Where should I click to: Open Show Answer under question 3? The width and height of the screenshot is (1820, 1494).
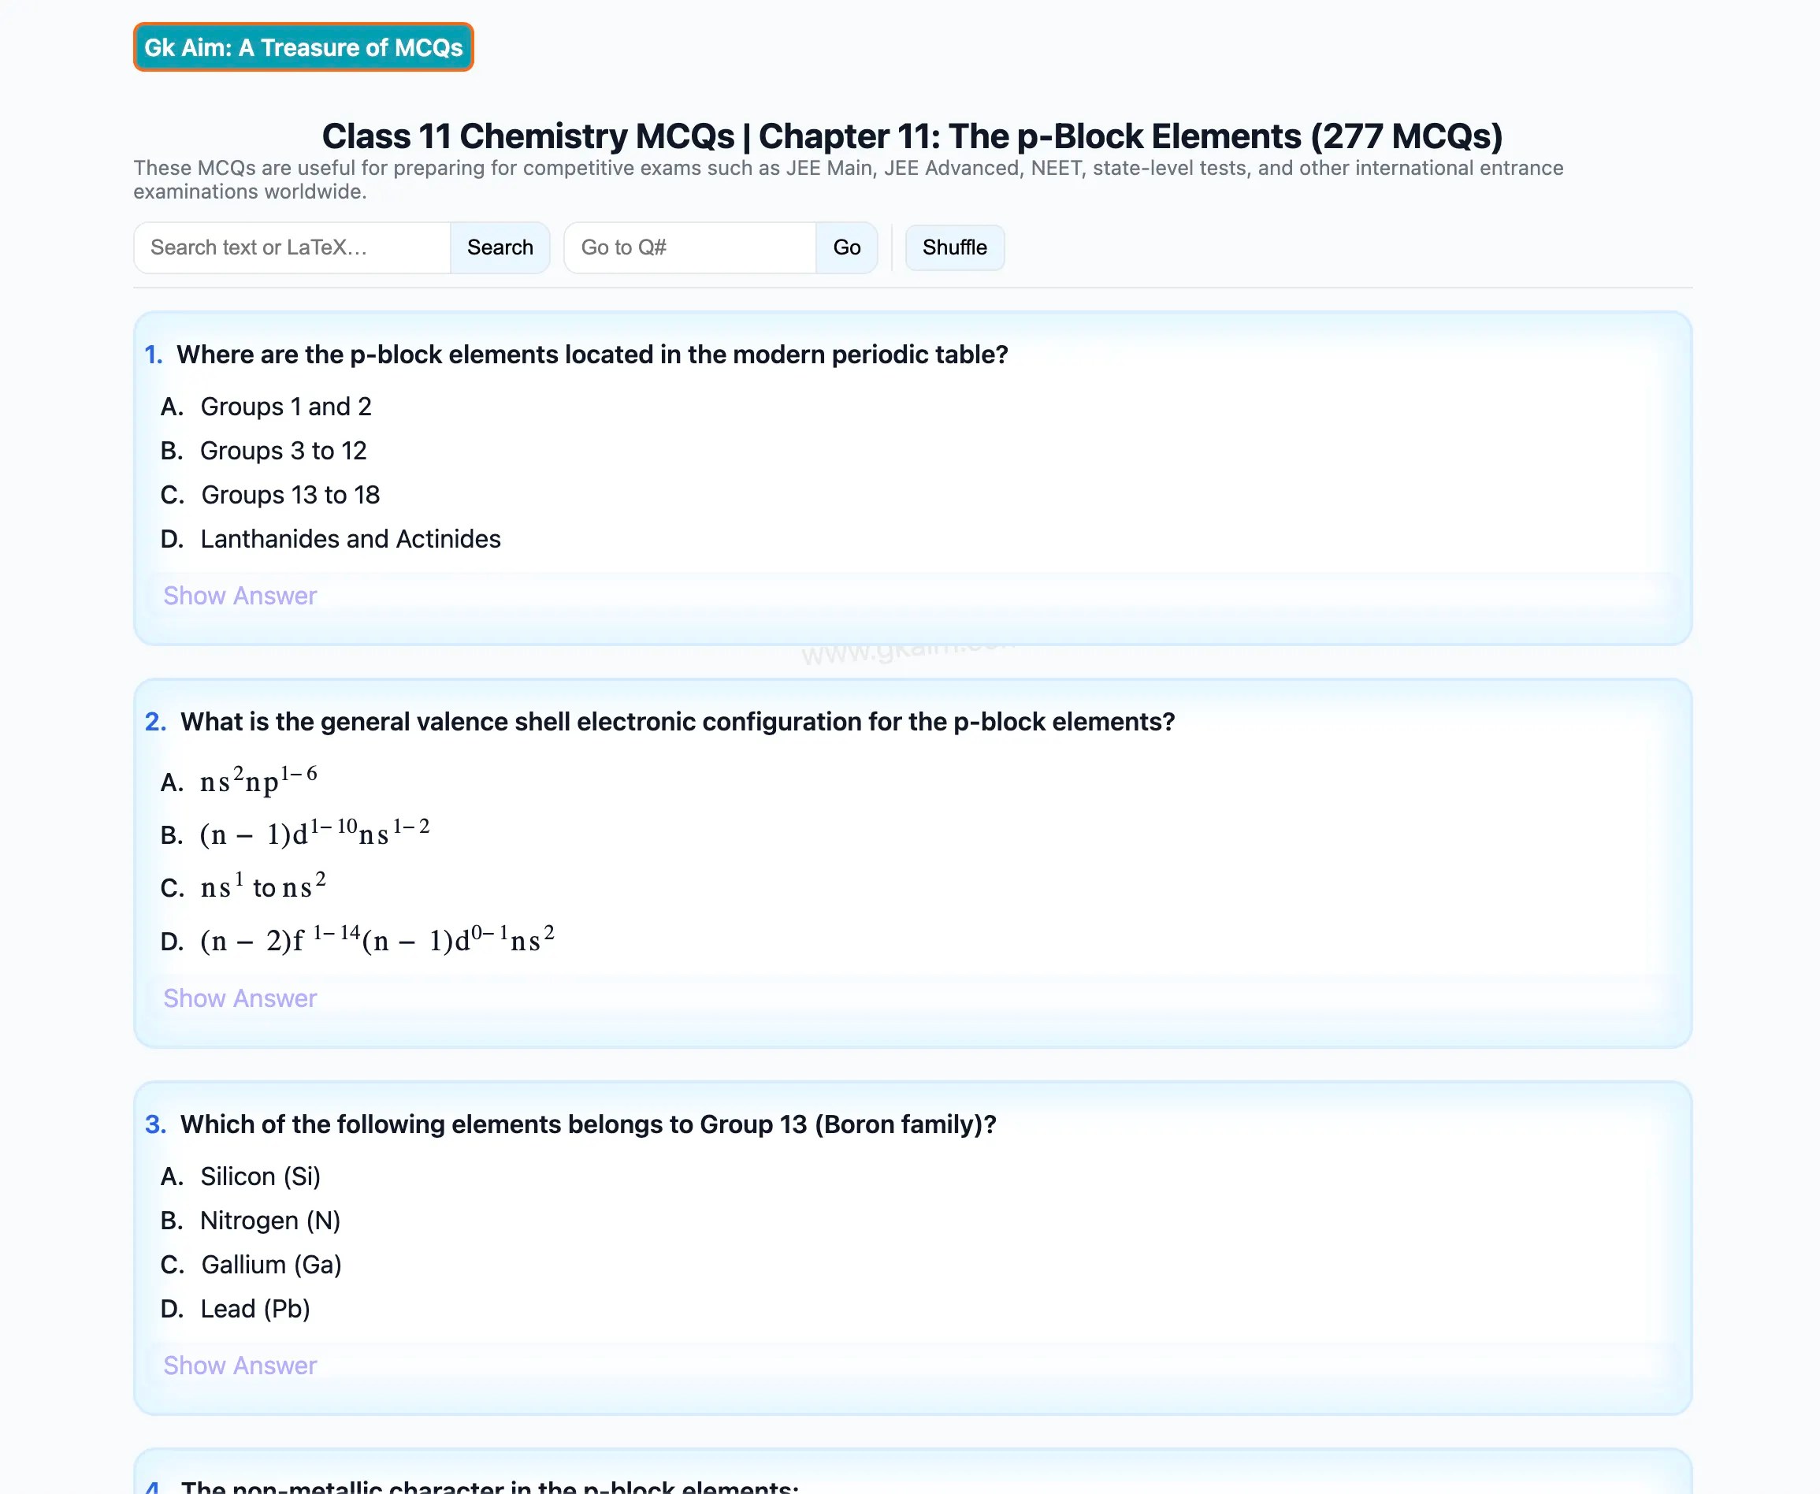click(240, 1366)
